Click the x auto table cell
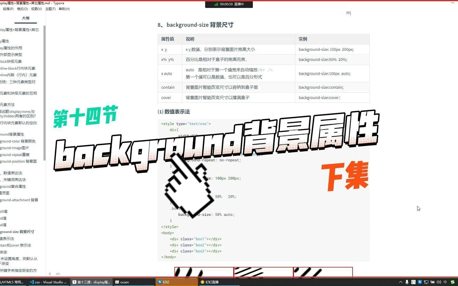This screenshot has width=458, height=286. point(170,74)
